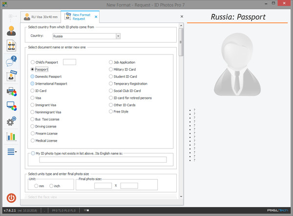
Task: Click the printer icon in sidebar
Action: [11, 91]
